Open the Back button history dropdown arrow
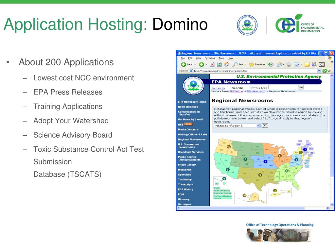This screenshot has height=251, width=335. coord(195,64)
